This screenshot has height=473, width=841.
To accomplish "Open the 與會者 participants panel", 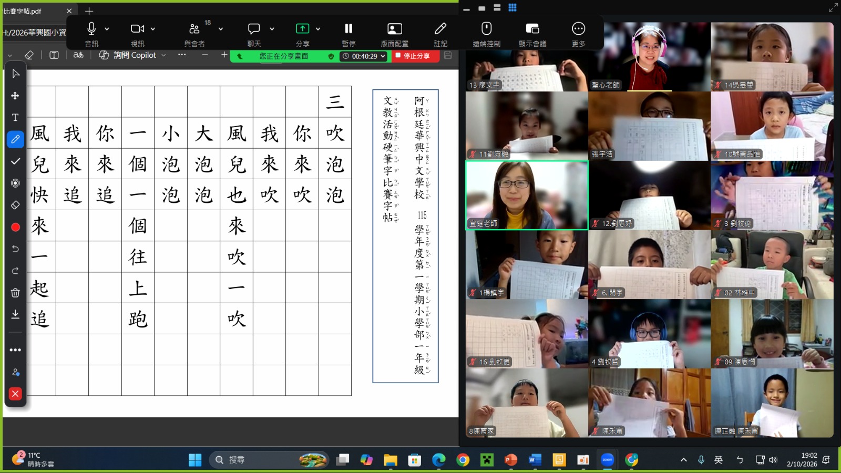I will pos(194,34).
